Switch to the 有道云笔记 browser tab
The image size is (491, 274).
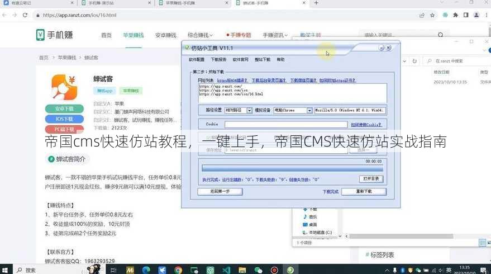(37, 3)
